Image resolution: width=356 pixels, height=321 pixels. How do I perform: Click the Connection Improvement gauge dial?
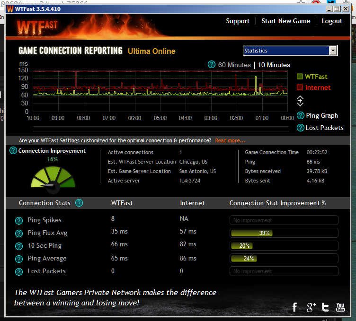pyautogui.click(x=53, y=179)
